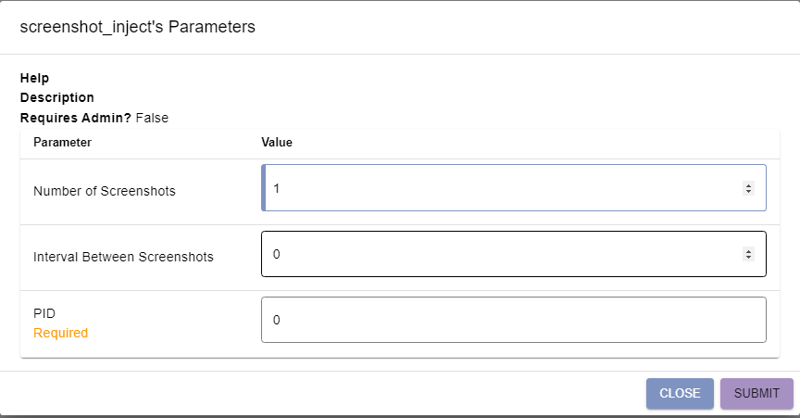
Task: Click the PID value input box
Action: (x=513, y=320)
